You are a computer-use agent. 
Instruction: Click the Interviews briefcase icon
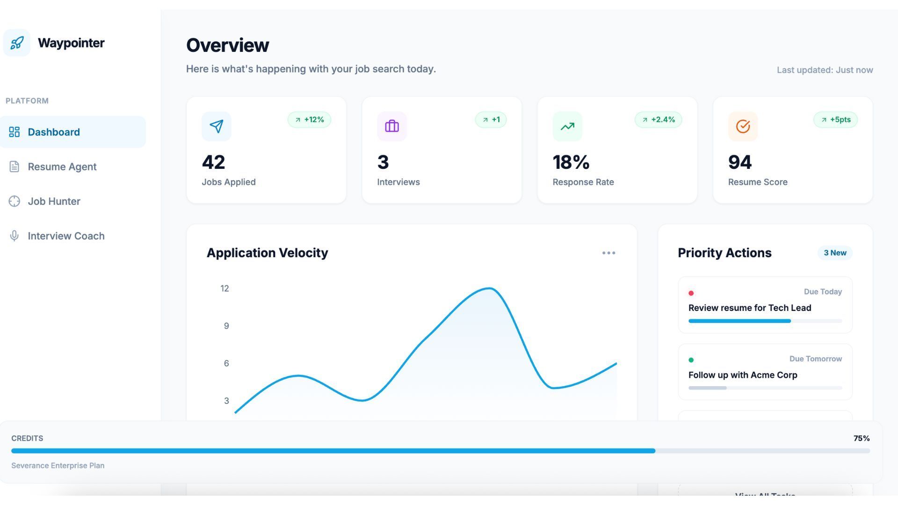(392, 126)
